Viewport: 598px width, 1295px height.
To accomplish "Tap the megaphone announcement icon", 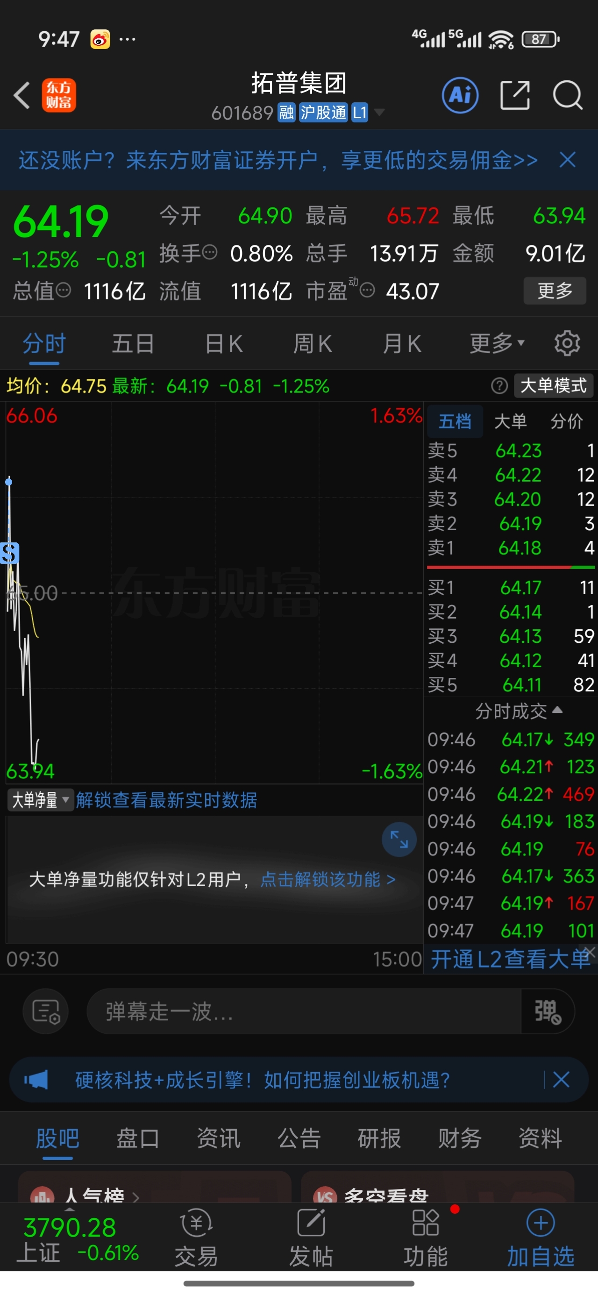I will click(36, 1079).
